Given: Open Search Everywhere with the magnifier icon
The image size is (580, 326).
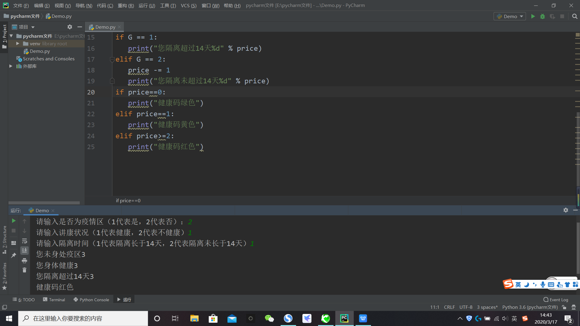Looking at the screenshot, I should pyautogui.click(x=575, y=16).
